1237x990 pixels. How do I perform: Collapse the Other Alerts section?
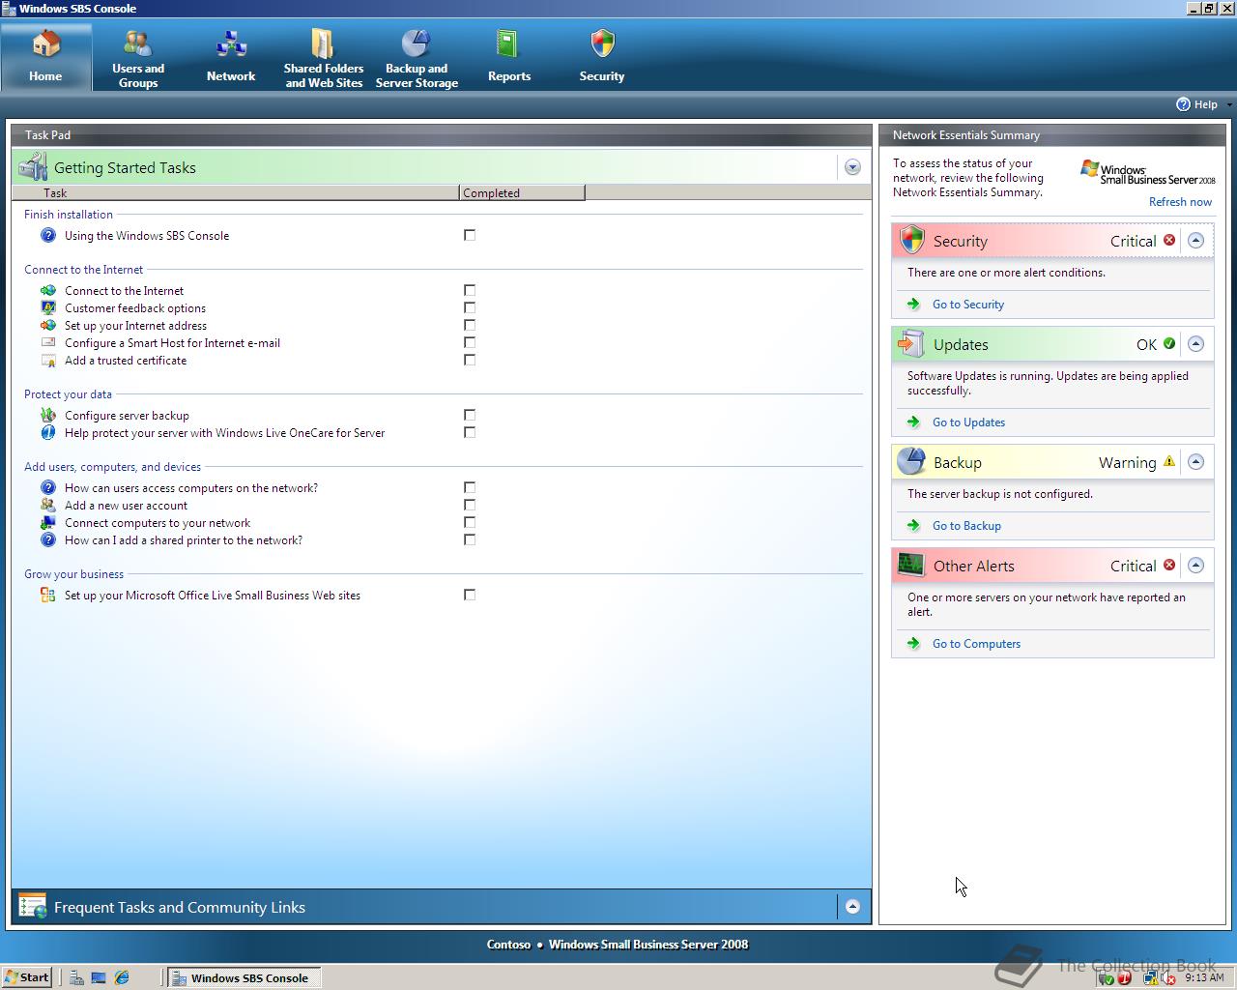(1195, 565)
